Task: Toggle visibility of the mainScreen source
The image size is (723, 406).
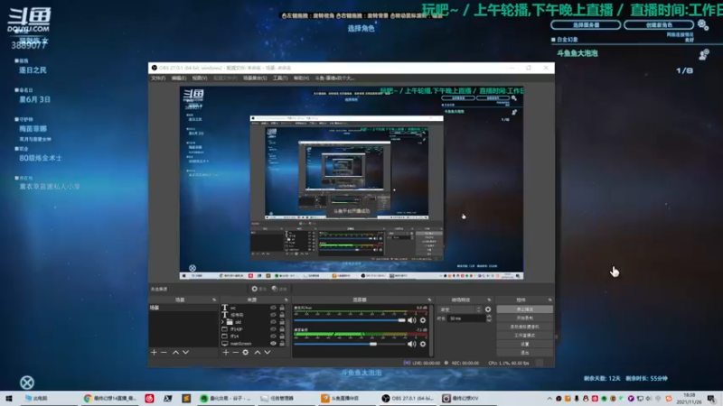Action: [x=273, y=344]
